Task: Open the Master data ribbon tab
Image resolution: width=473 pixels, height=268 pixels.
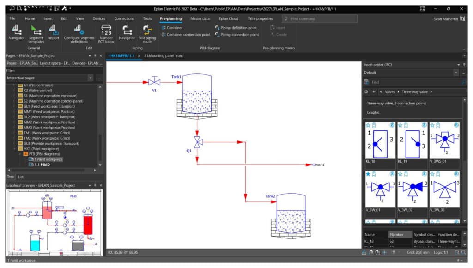Action: click(x=200, y=18)
